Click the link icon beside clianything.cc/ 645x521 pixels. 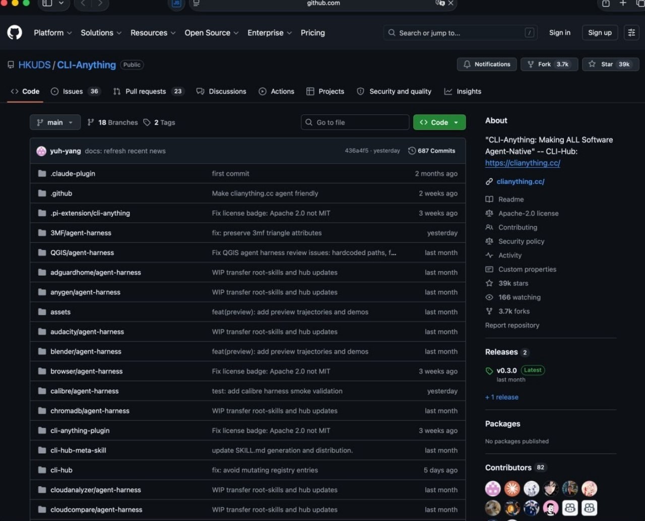489,181
